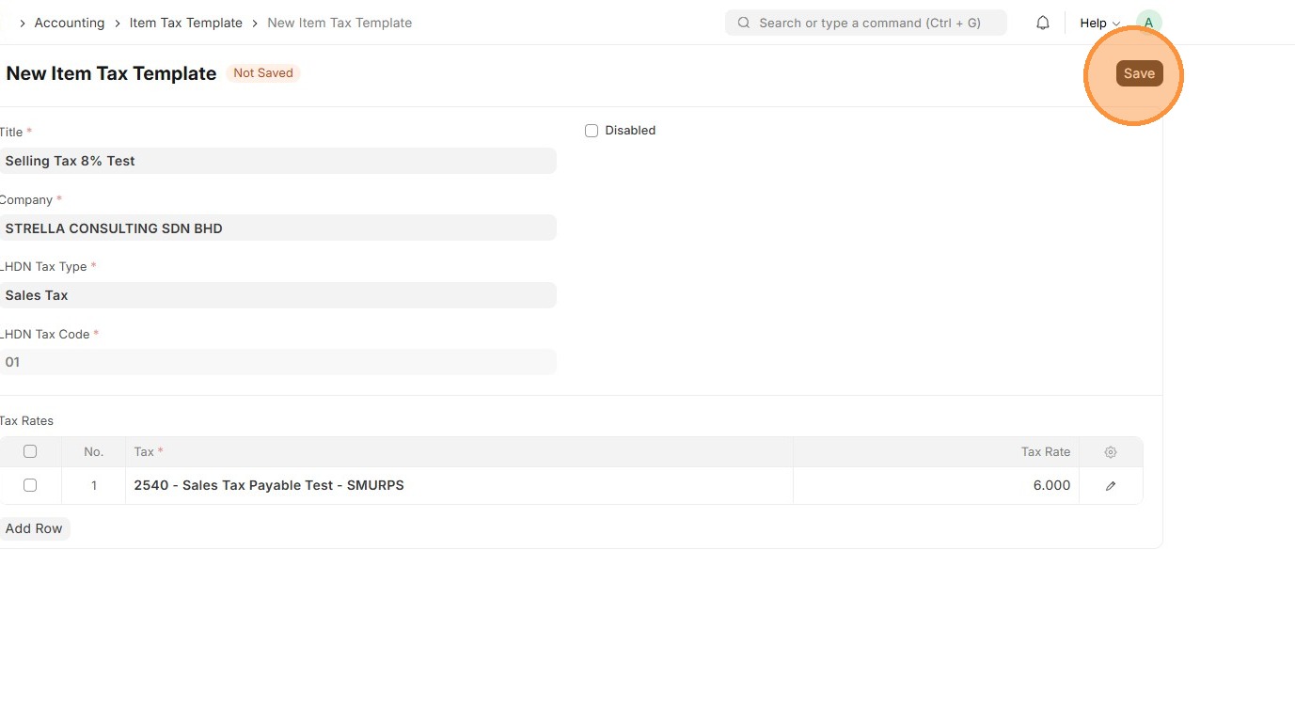Click the notifications bell icon
Viewport: 1295px width, 723px height.
(x=1043, y=23)
